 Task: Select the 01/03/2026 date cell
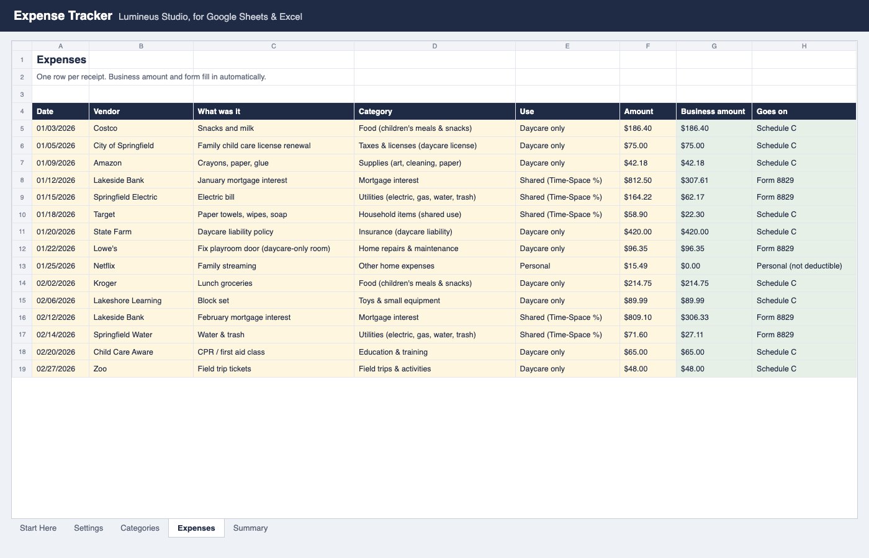coord(60,128)
